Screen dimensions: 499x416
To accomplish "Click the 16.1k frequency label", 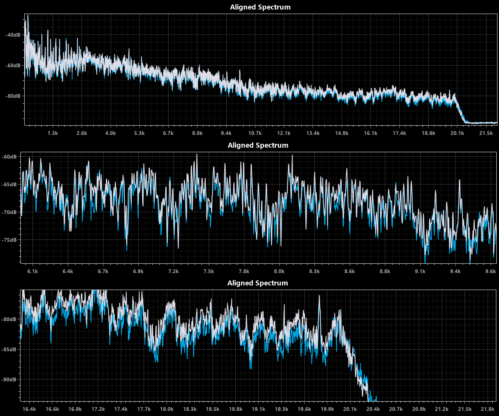I will point(371,133).
